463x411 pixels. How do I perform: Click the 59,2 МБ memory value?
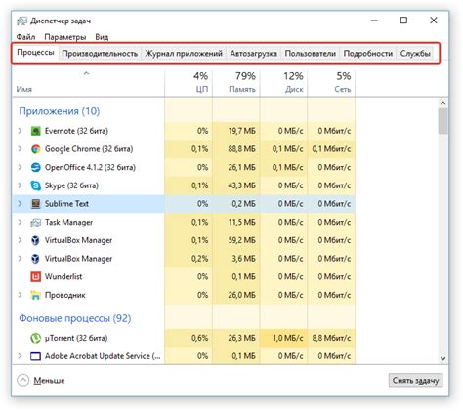pos(241,240)
